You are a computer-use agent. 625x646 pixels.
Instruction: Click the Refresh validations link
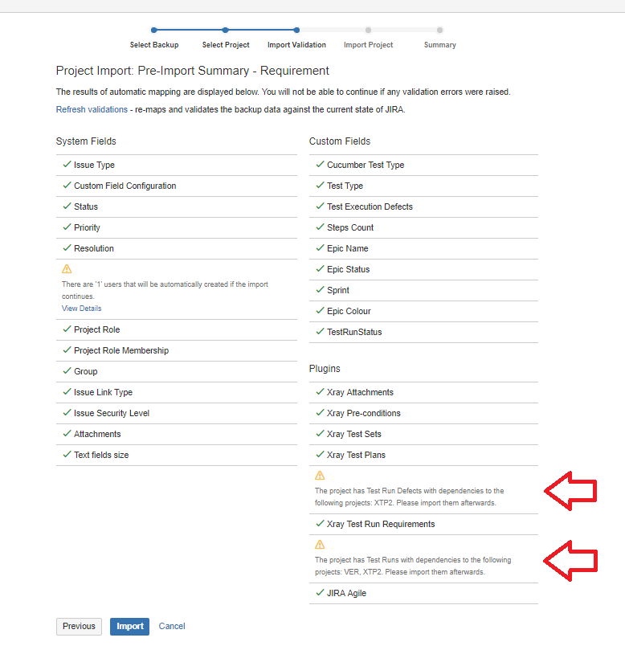(92, 109)
